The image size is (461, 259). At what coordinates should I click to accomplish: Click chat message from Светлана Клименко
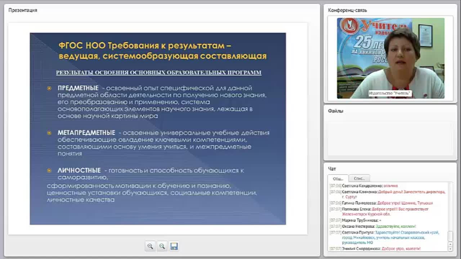[388, 194]
